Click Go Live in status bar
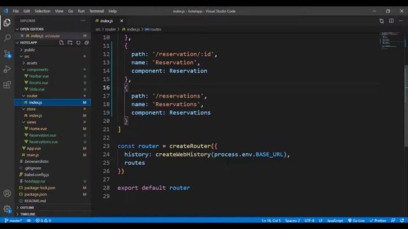The width and height of the screenshot is (408, 229). tap(356, 221)
